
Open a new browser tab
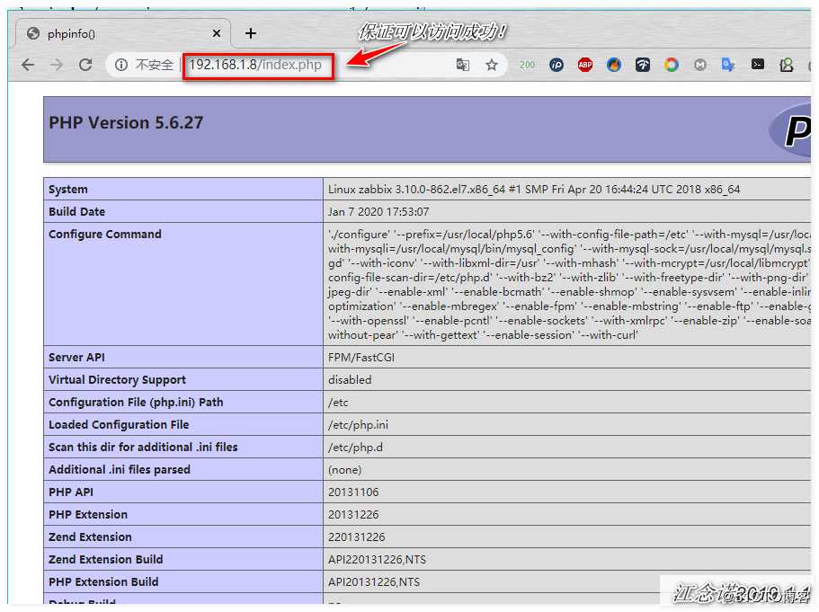(251, 33)
